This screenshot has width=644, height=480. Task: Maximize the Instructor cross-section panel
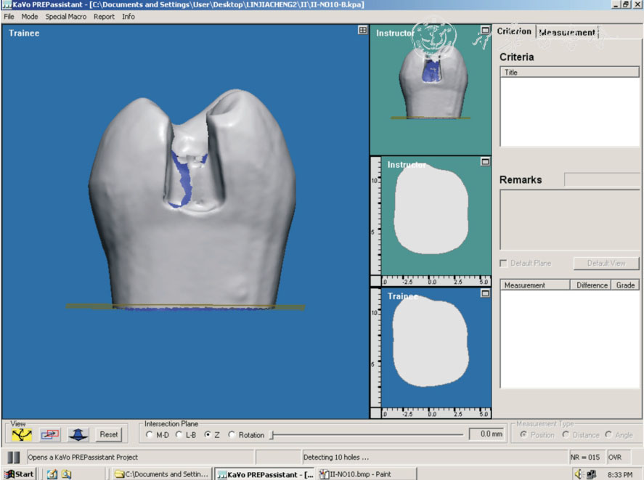point(485,162)
